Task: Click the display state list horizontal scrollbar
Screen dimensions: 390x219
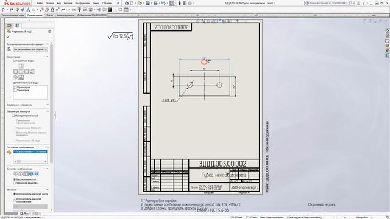Action: pyautogui.click(x=30, y=161)
